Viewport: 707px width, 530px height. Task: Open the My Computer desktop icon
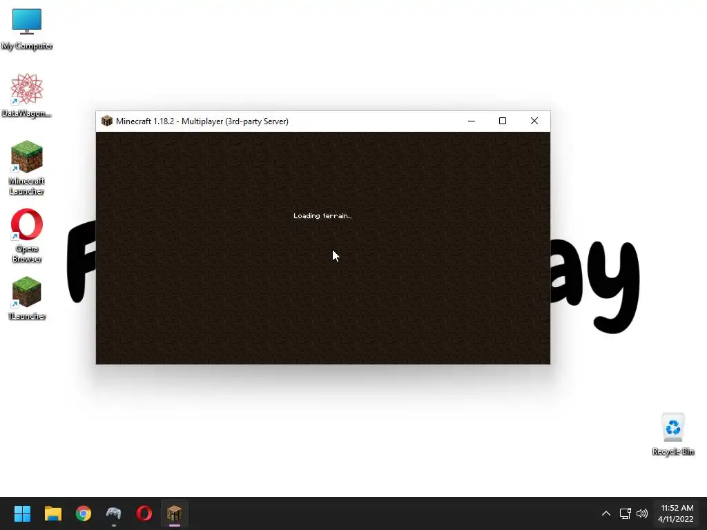pos(27,29)
